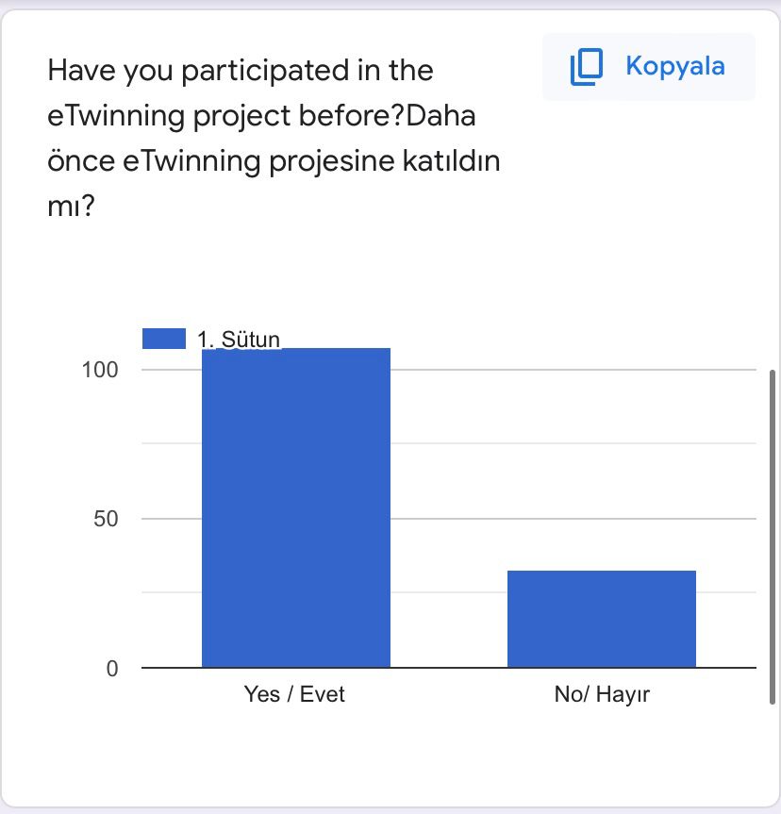This screenshot has height=814, width=781.
Task: Click the 100 mark on the y-axis
Action: click(x=103, y=370)
